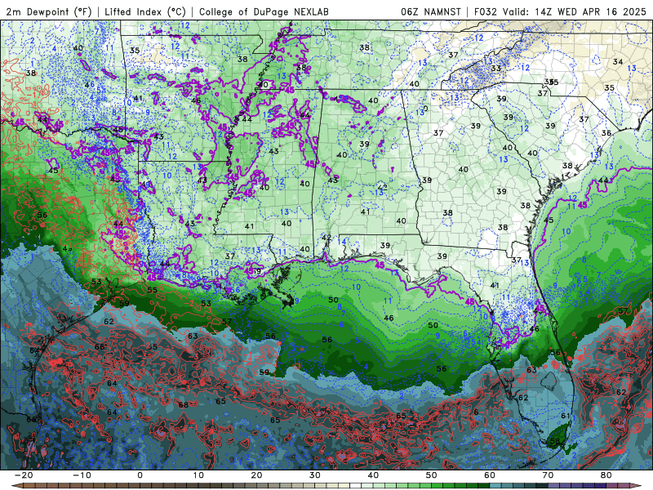Click the 80 label on the color scale

pyautogui.click(x=606, y=475)
